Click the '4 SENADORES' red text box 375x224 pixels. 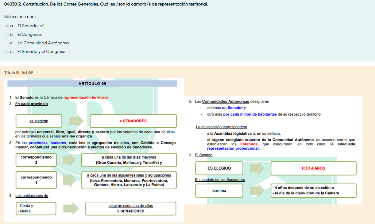pyautogui.click(x=133, y=121)
